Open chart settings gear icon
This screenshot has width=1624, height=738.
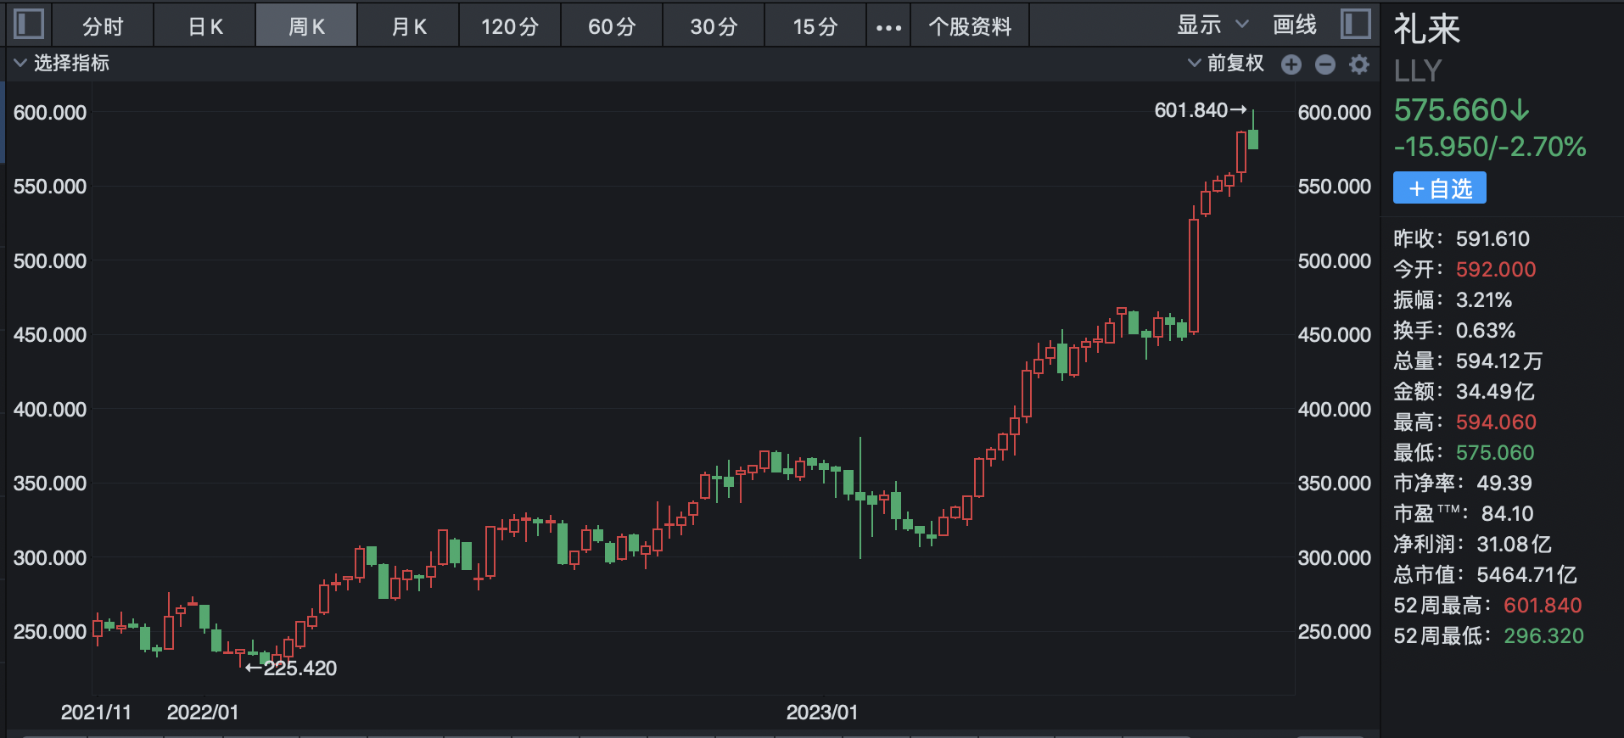(1359, 64)
